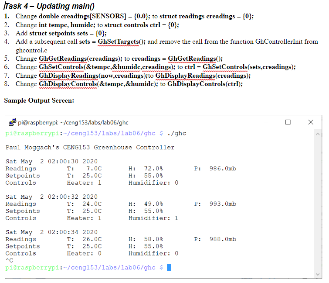Click 'struct setpoints sets = {0};' in step 3
329x283 pixels.
click(68, 34)
